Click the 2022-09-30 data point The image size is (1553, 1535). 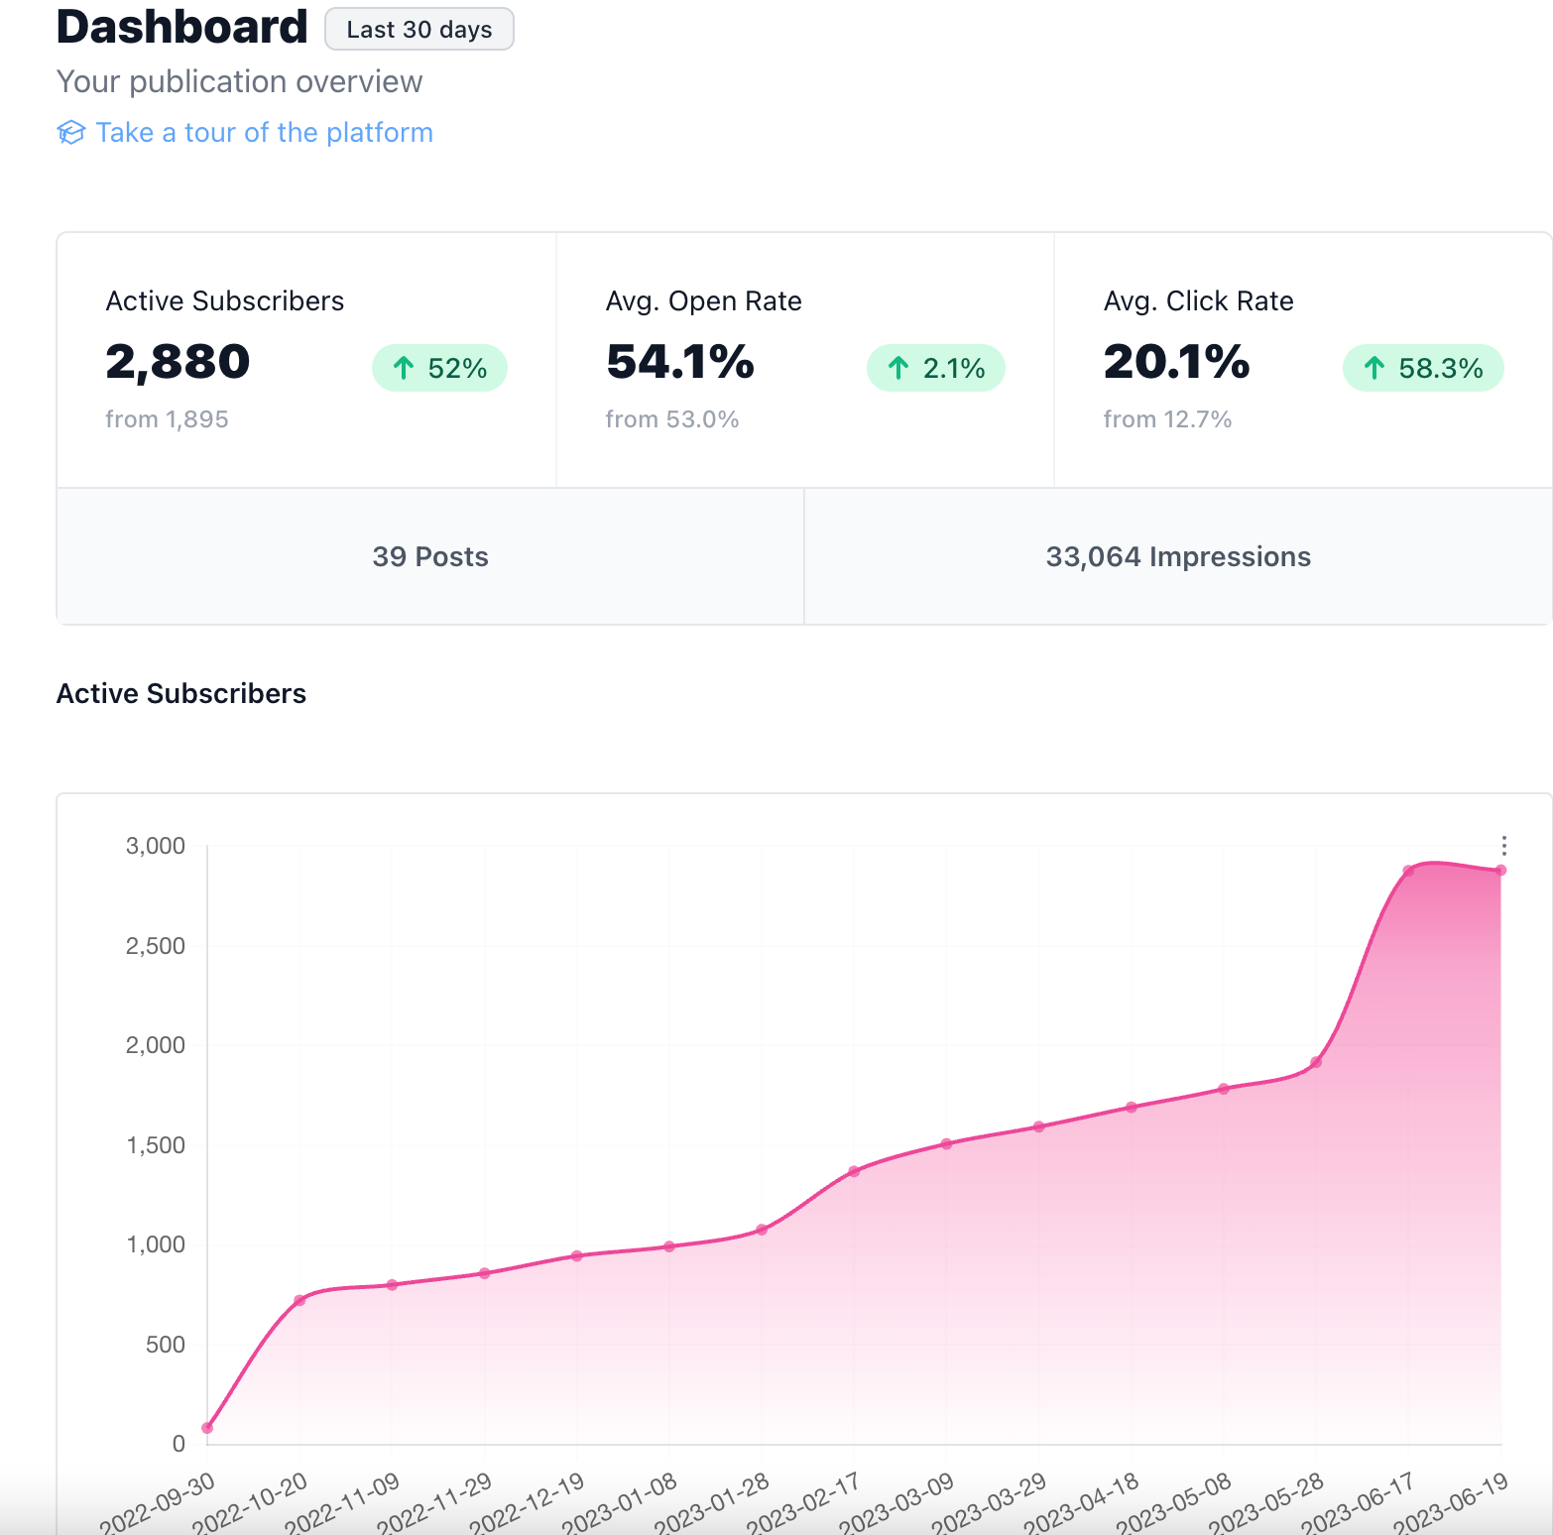[x=207, y=1428]
